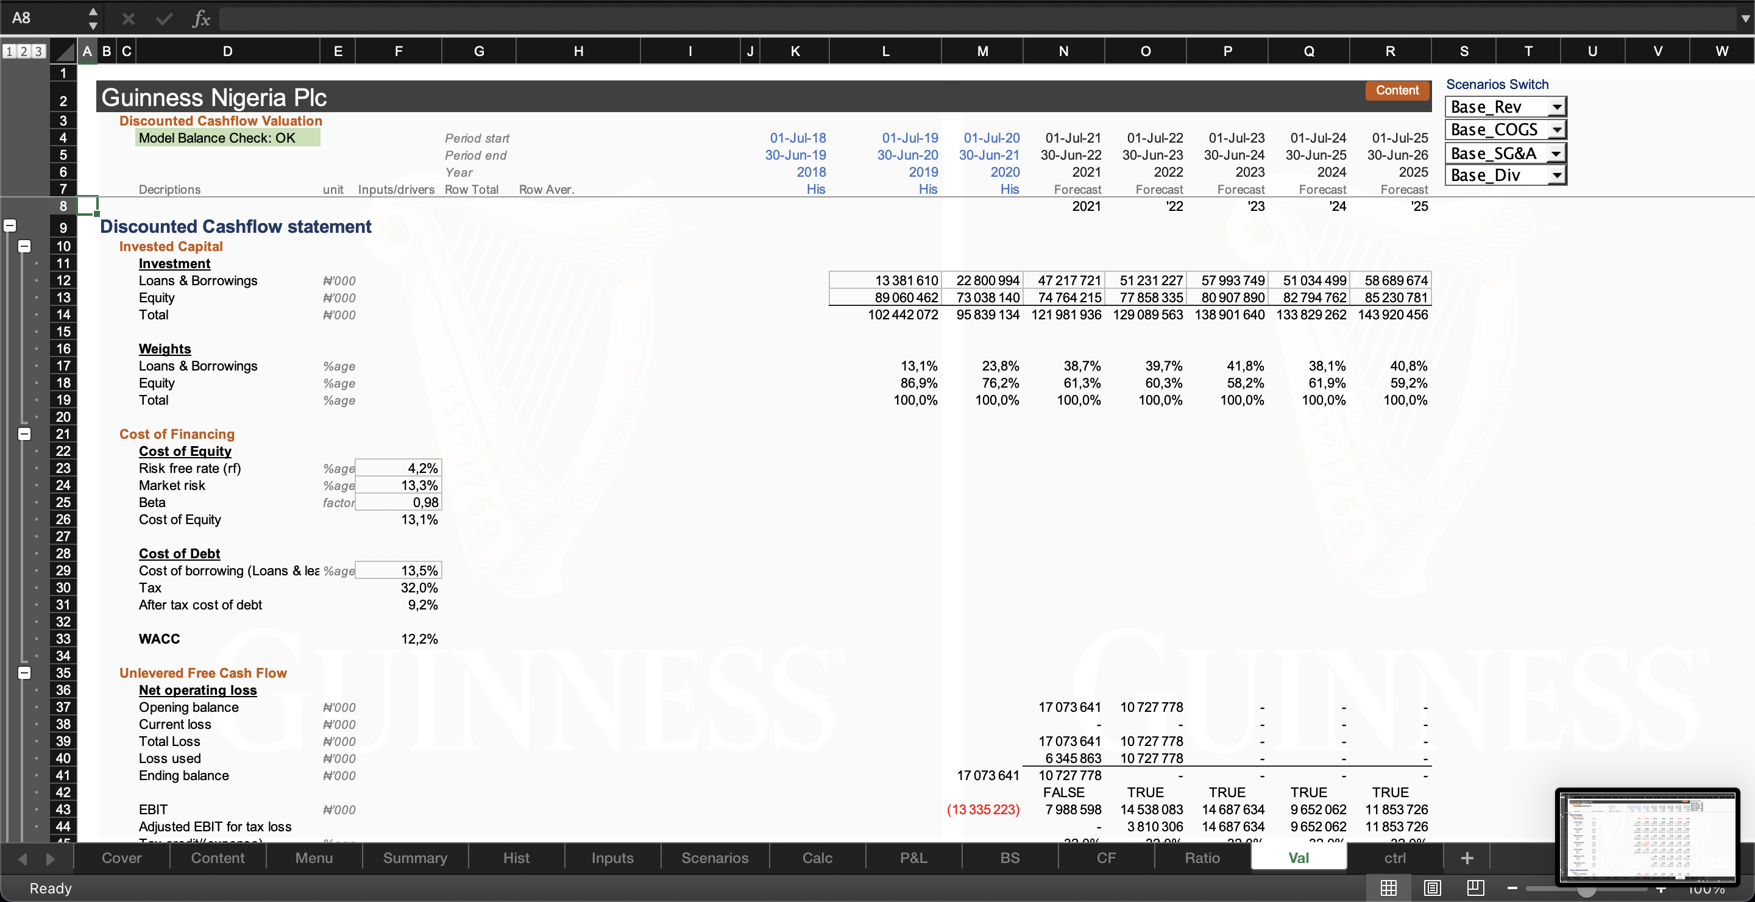
Task: Click the Cost of borrowing 13,5% cell
Action: coord(399,570)
